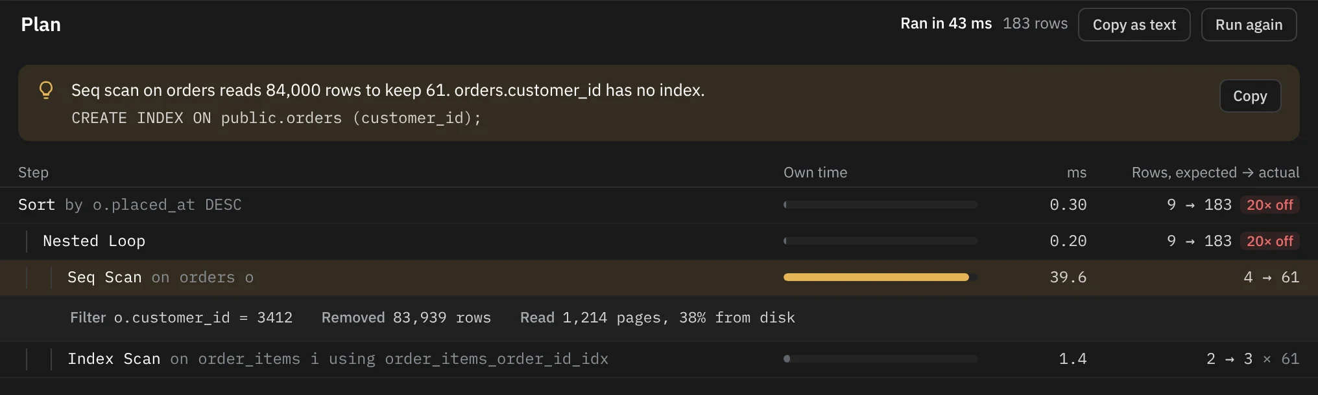Click the 'Seq scan on orders reads 84,000 rows' message
1318x395 pixels.
click(388, 91)
